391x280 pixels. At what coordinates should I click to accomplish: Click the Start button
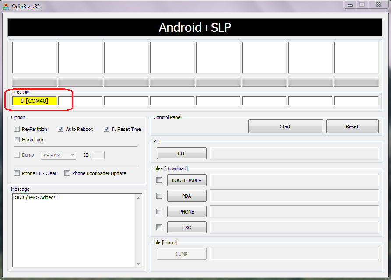[285, 126]
